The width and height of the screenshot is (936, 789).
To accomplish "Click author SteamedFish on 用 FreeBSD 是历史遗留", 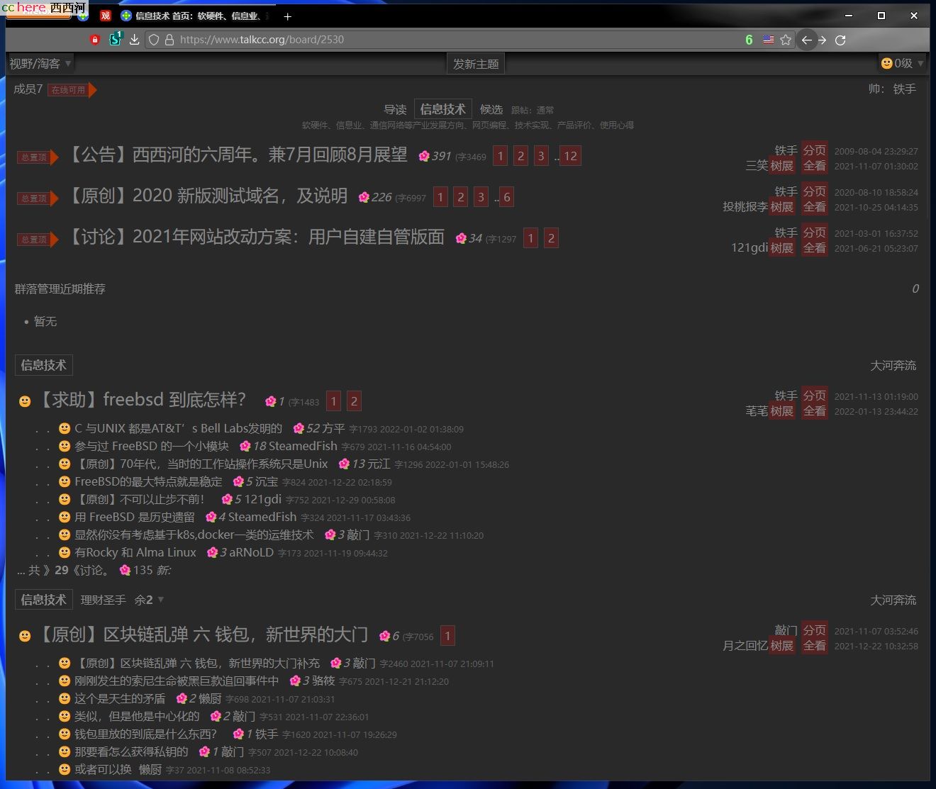I will pyautogui.click(x=262, y=517).
